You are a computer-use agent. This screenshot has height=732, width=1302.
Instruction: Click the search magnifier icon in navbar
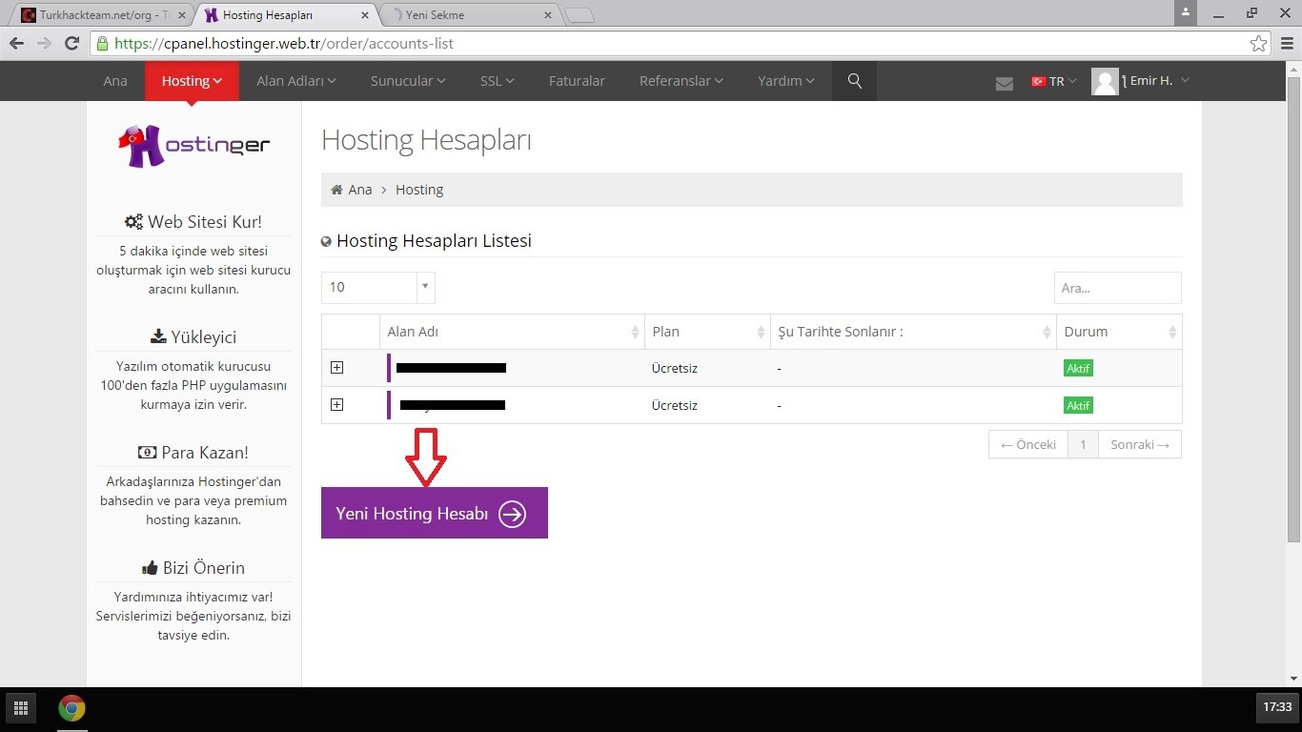coord(855,81)
